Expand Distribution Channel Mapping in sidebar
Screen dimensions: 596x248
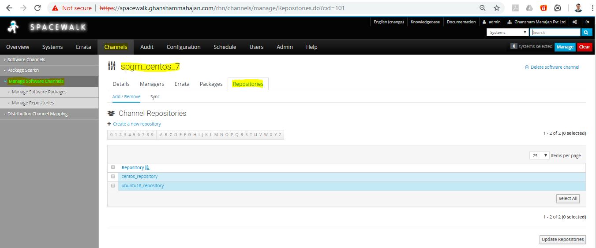click(x=37, y=114)
